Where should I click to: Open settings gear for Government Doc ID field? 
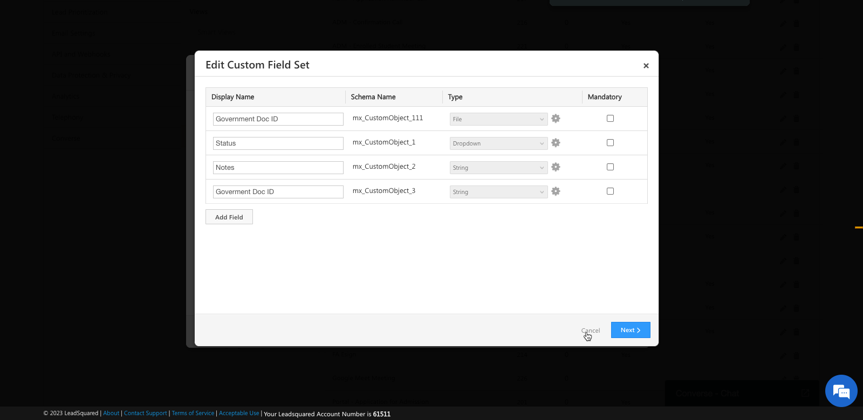pos(556,119)
